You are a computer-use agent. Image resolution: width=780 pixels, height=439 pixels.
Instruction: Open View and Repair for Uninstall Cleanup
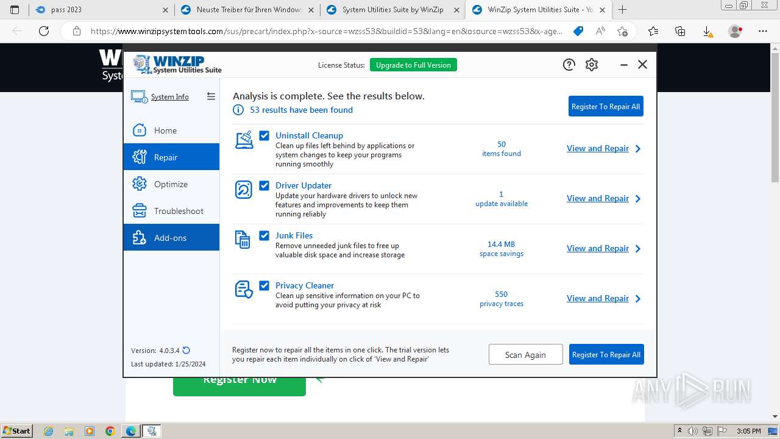pyautogui.click(x=598, y=148)
